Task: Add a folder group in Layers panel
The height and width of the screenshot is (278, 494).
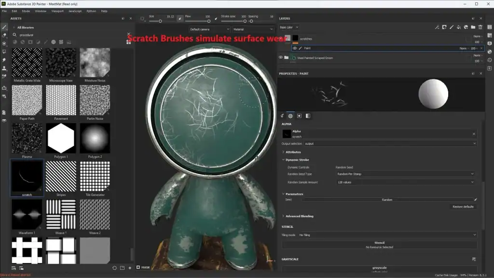Action: point(473,27)
